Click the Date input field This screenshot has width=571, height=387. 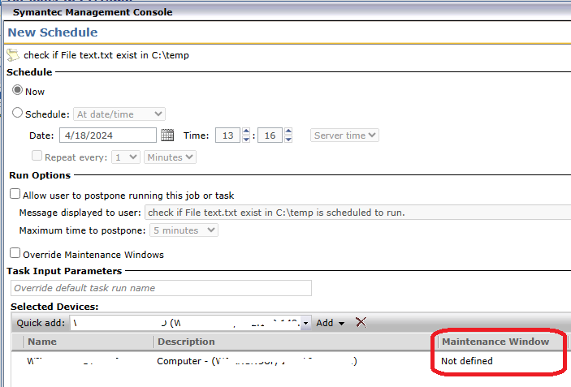[x=106, y=135]
